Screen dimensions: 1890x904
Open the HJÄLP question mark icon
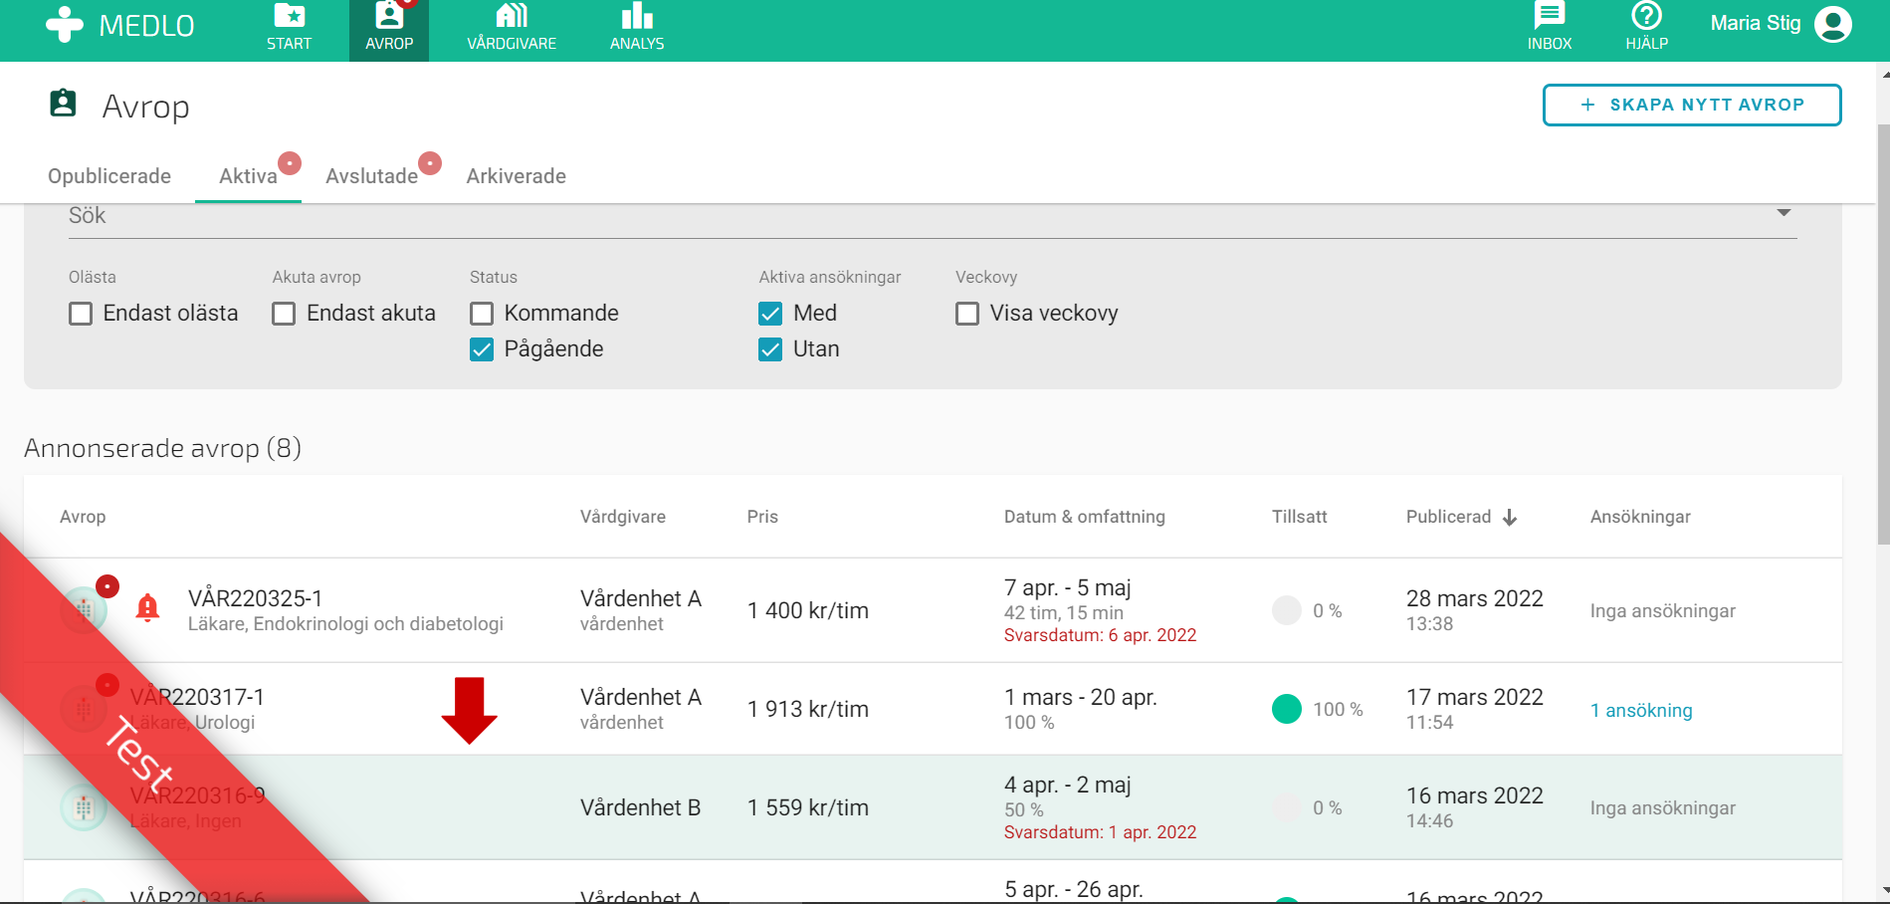1647,15
